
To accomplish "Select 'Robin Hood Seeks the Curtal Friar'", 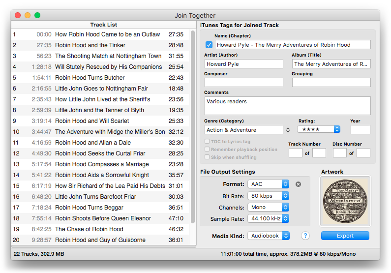I will tap(100, 153).
